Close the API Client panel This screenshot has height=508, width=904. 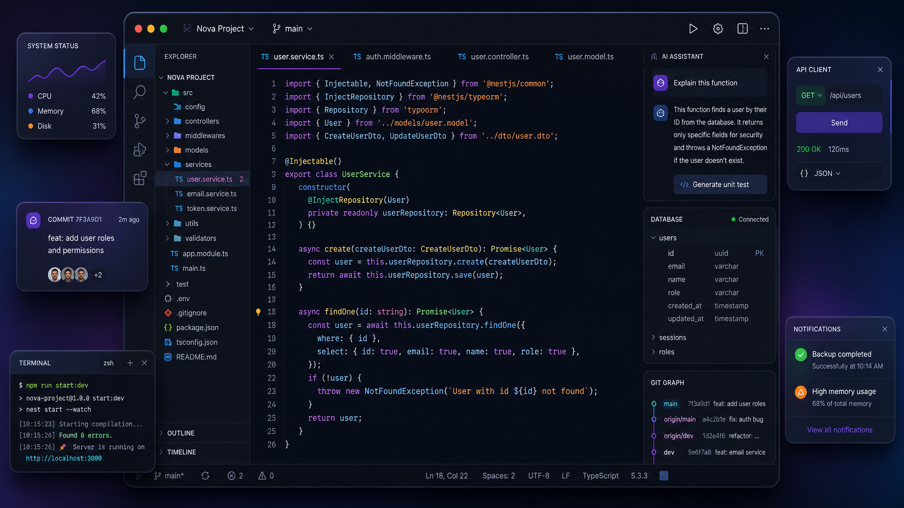[x=880, y=70]
